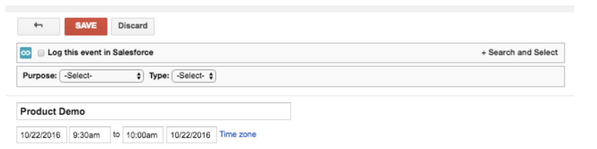Go back using the left arrow button

pyautogui.click(x=39, y=26)
